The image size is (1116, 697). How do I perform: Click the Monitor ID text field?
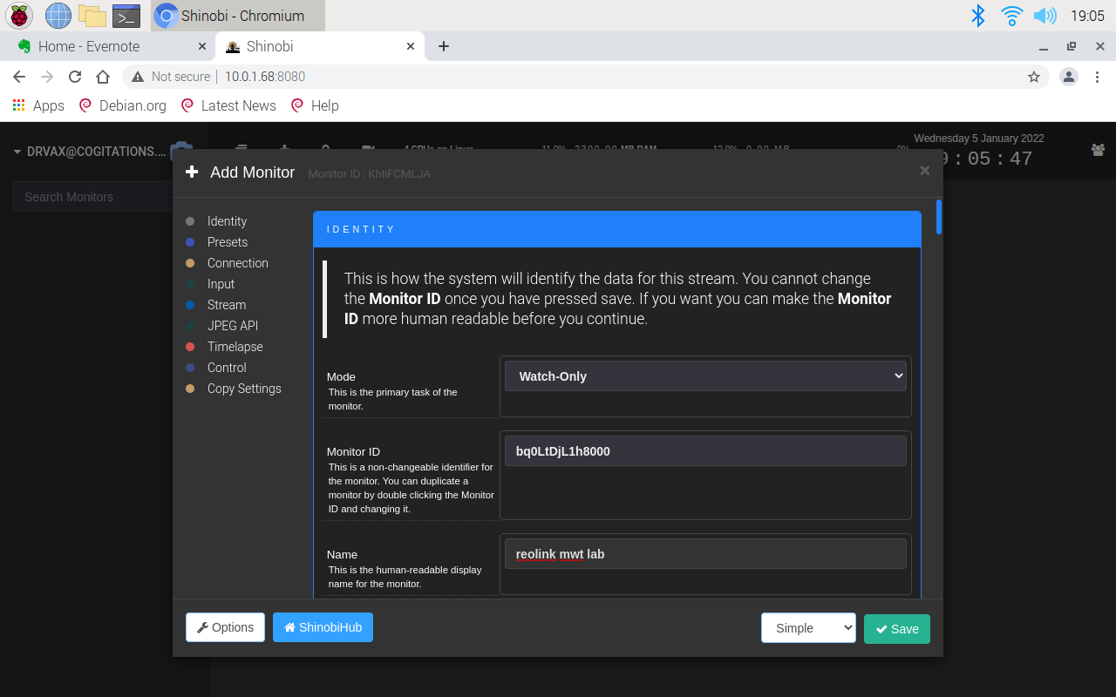pos(705,451)
